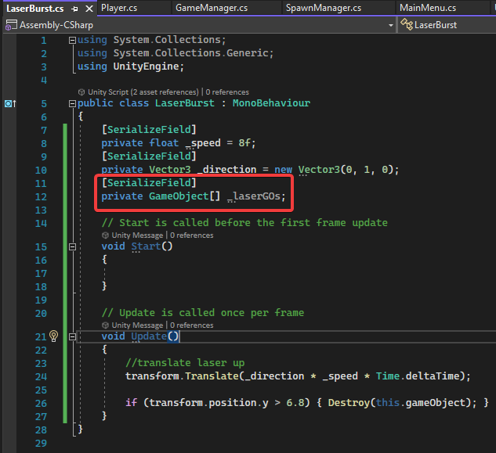
Task: Click Unity Message CodeLens above Update
Action: 137,325
